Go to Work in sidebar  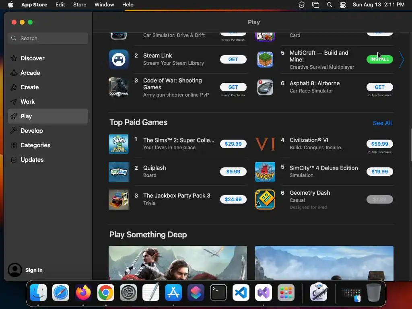coord(48,102)
